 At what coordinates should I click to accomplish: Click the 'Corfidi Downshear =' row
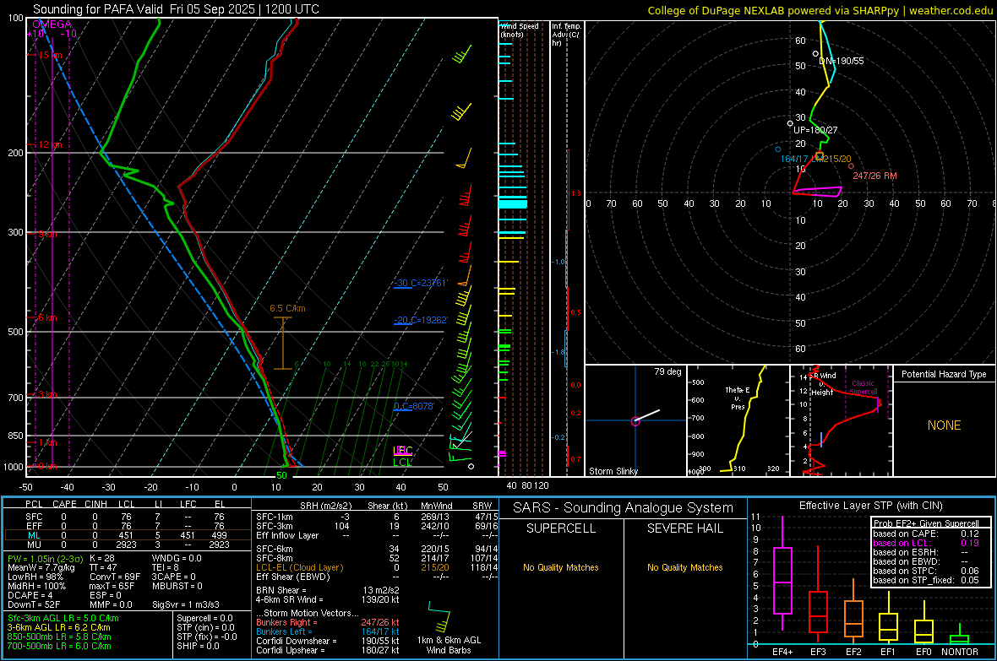[x=328, y=641]
